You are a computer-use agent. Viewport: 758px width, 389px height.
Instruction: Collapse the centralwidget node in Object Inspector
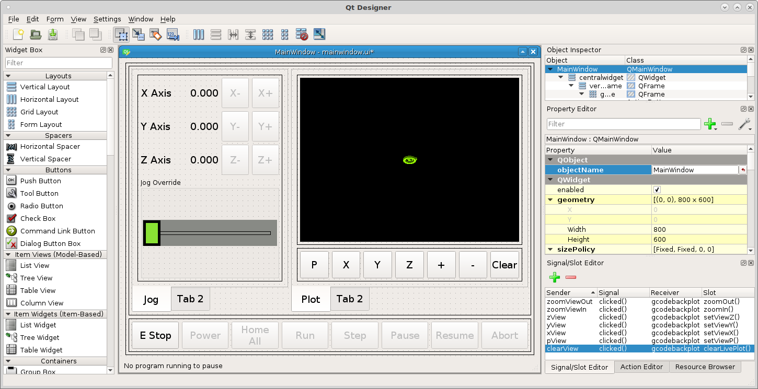tap(561, 77)
